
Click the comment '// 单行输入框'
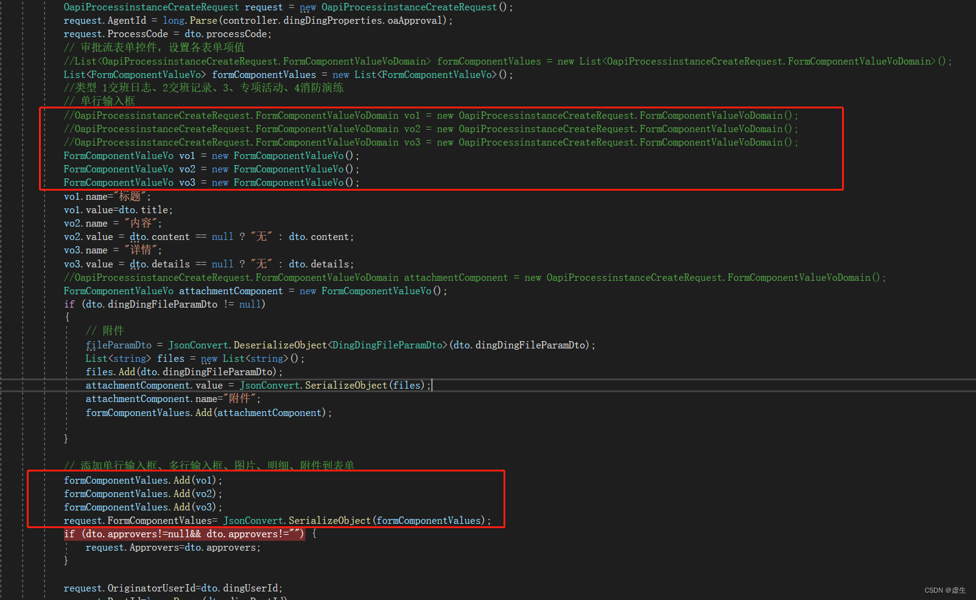[99, 101]
